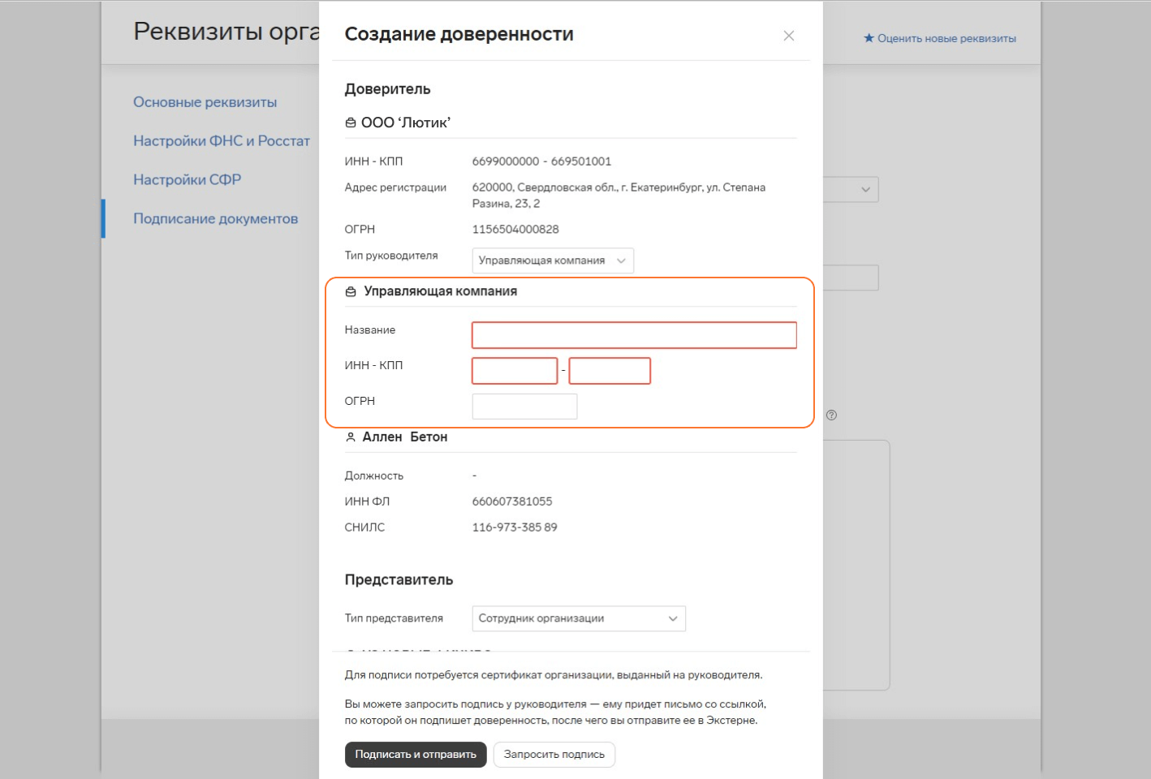1151x779 pixels.
Task: Click the briefcase icon next to ООО 'Лютик'
Action: pyautogui.click(x=351, y=123)
